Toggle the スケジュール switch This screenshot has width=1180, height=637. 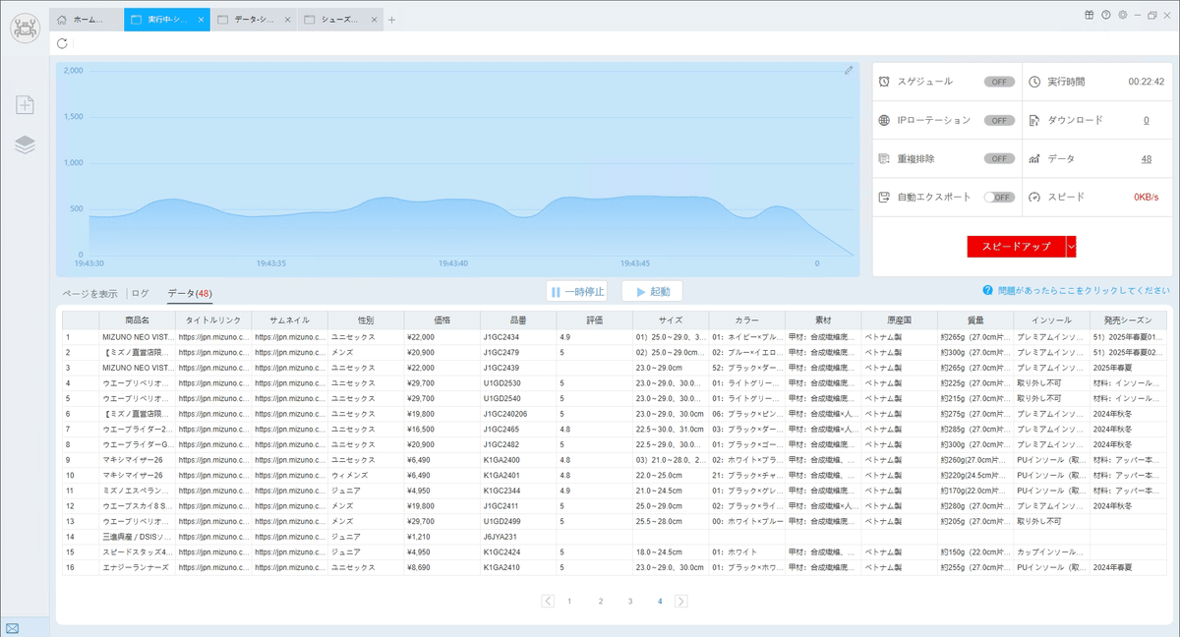pyautogui.click(x=999, y=82)
